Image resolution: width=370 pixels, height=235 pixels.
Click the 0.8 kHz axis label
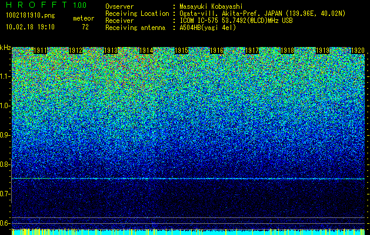pyautogui.click(x=5, y=164)
